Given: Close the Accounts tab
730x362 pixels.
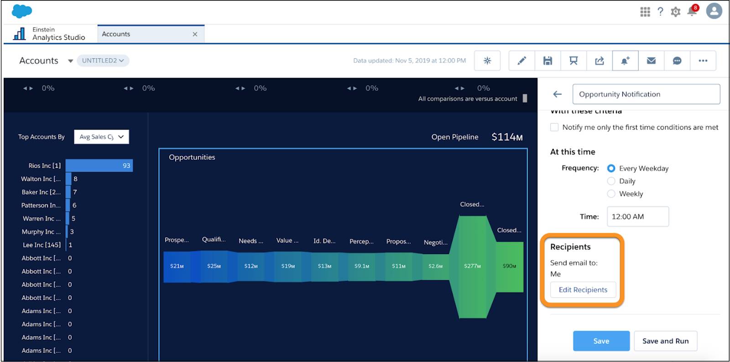Looking at the screenshot, I should point(195,34).
